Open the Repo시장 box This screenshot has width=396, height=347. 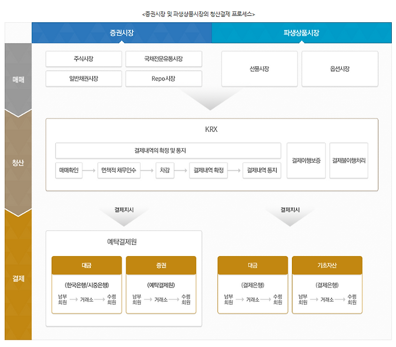tap(164, 78)
